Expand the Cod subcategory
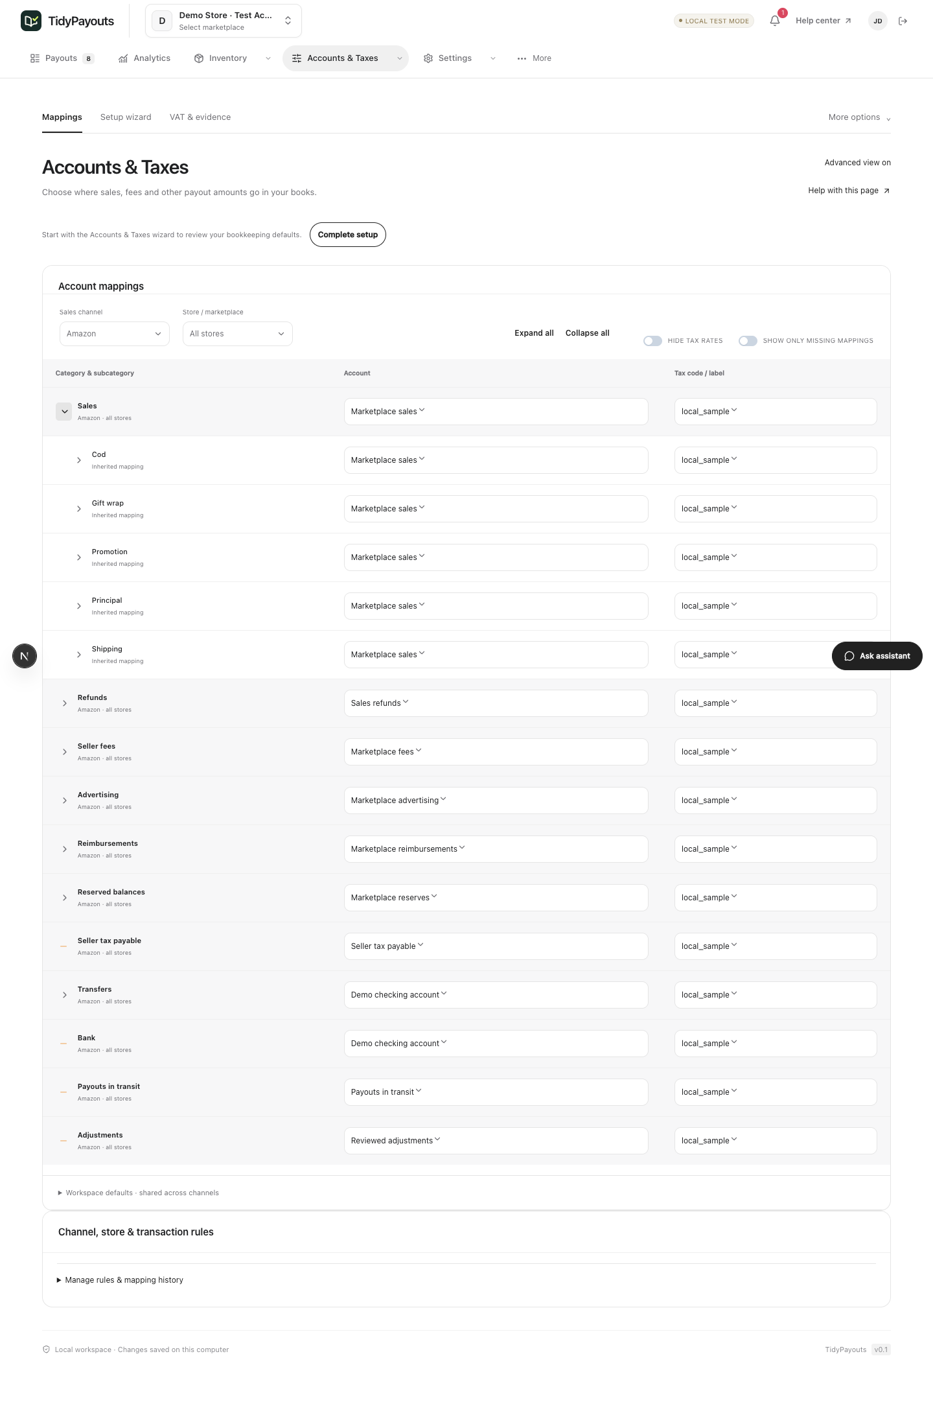 [79, 460]
